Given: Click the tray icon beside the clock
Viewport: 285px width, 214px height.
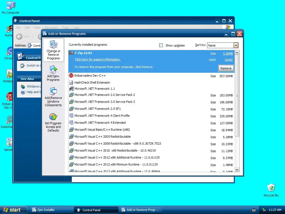Looking at the screenshot, I should tap(264, 210).
